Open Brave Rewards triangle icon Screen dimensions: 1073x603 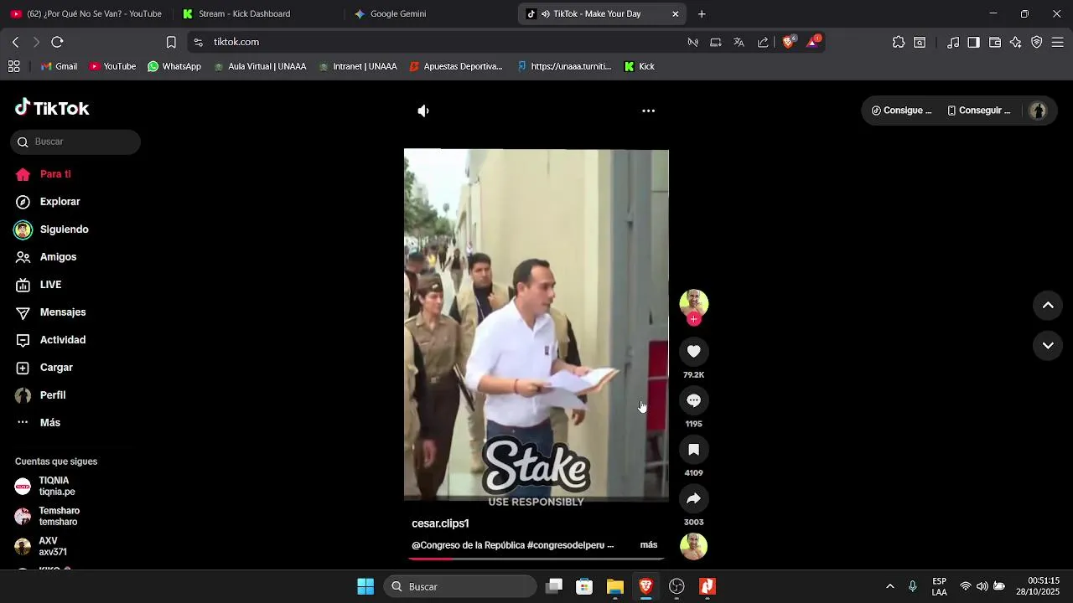tap(814, 42)
